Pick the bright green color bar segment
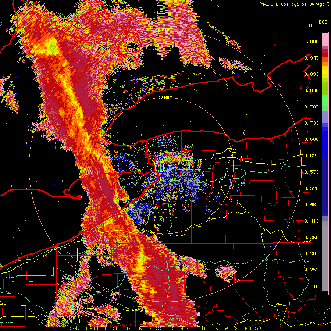Screen dimensions: 331x331 [325, 100]
